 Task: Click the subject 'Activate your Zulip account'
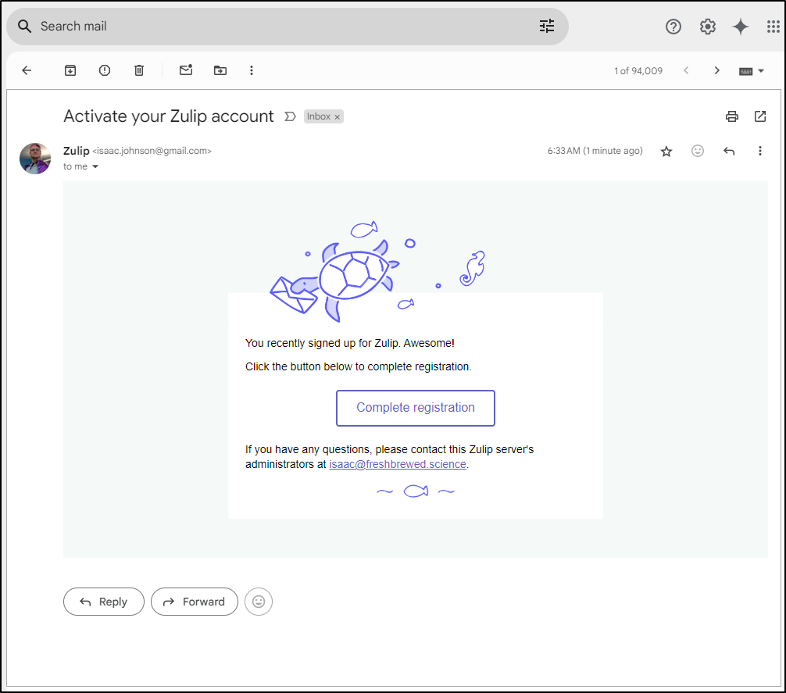coord(169,116)
